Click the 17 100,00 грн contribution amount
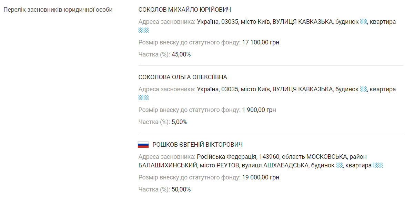Image resolution: width=405 pixels, height=197 pixels. coord(261,43)
